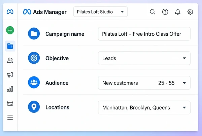Click the Audience group icon
Screen dimensions: 202x136
point(34,82)
